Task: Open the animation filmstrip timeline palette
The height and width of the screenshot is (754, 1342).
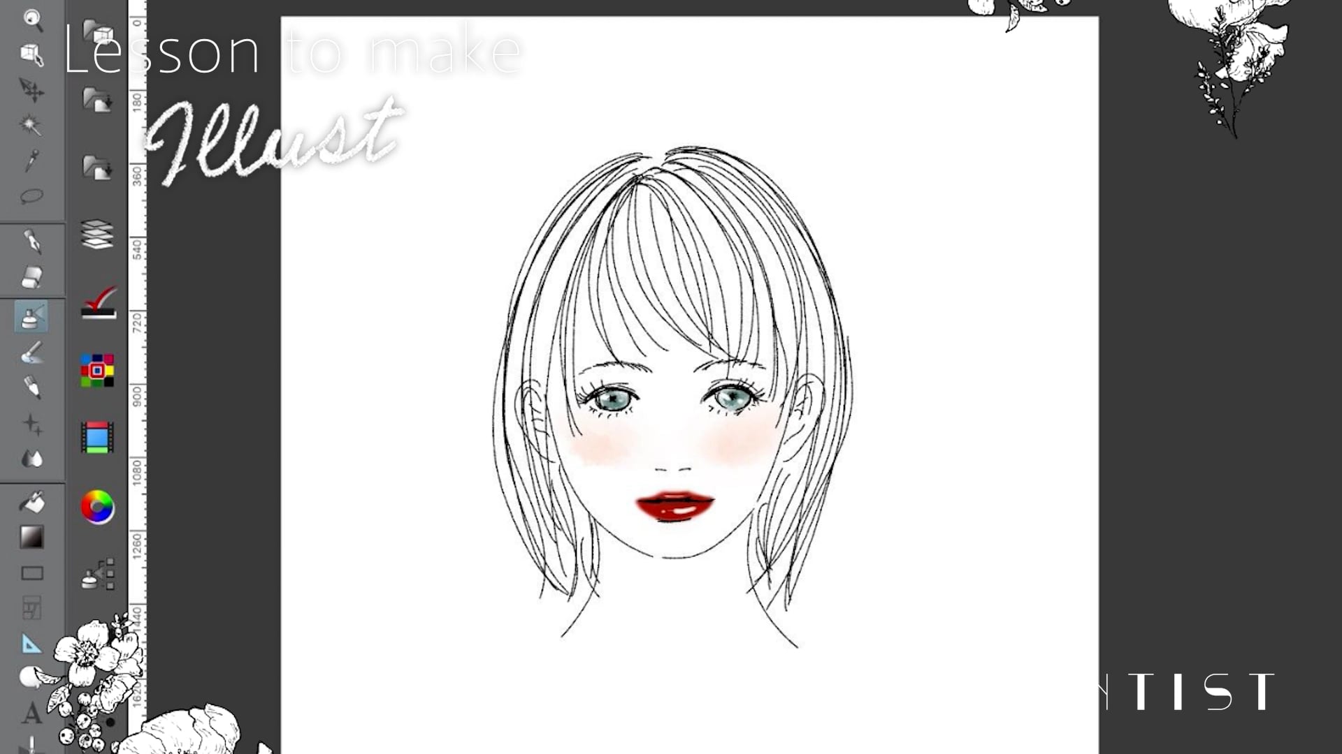Action: (x=97, y=438)
